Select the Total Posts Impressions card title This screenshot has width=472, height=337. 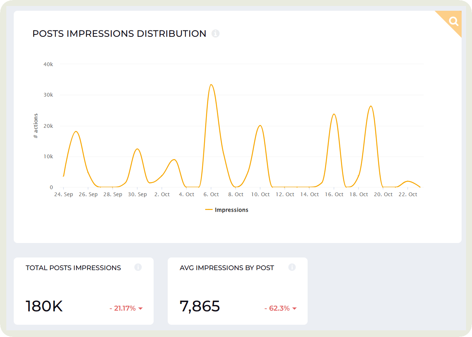73,268
